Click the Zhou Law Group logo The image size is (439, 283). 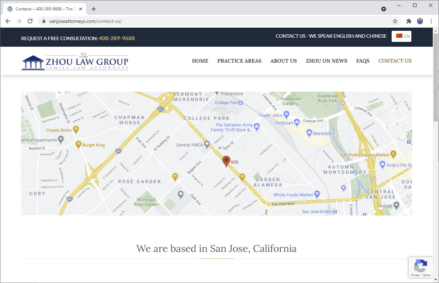[75, 62]
